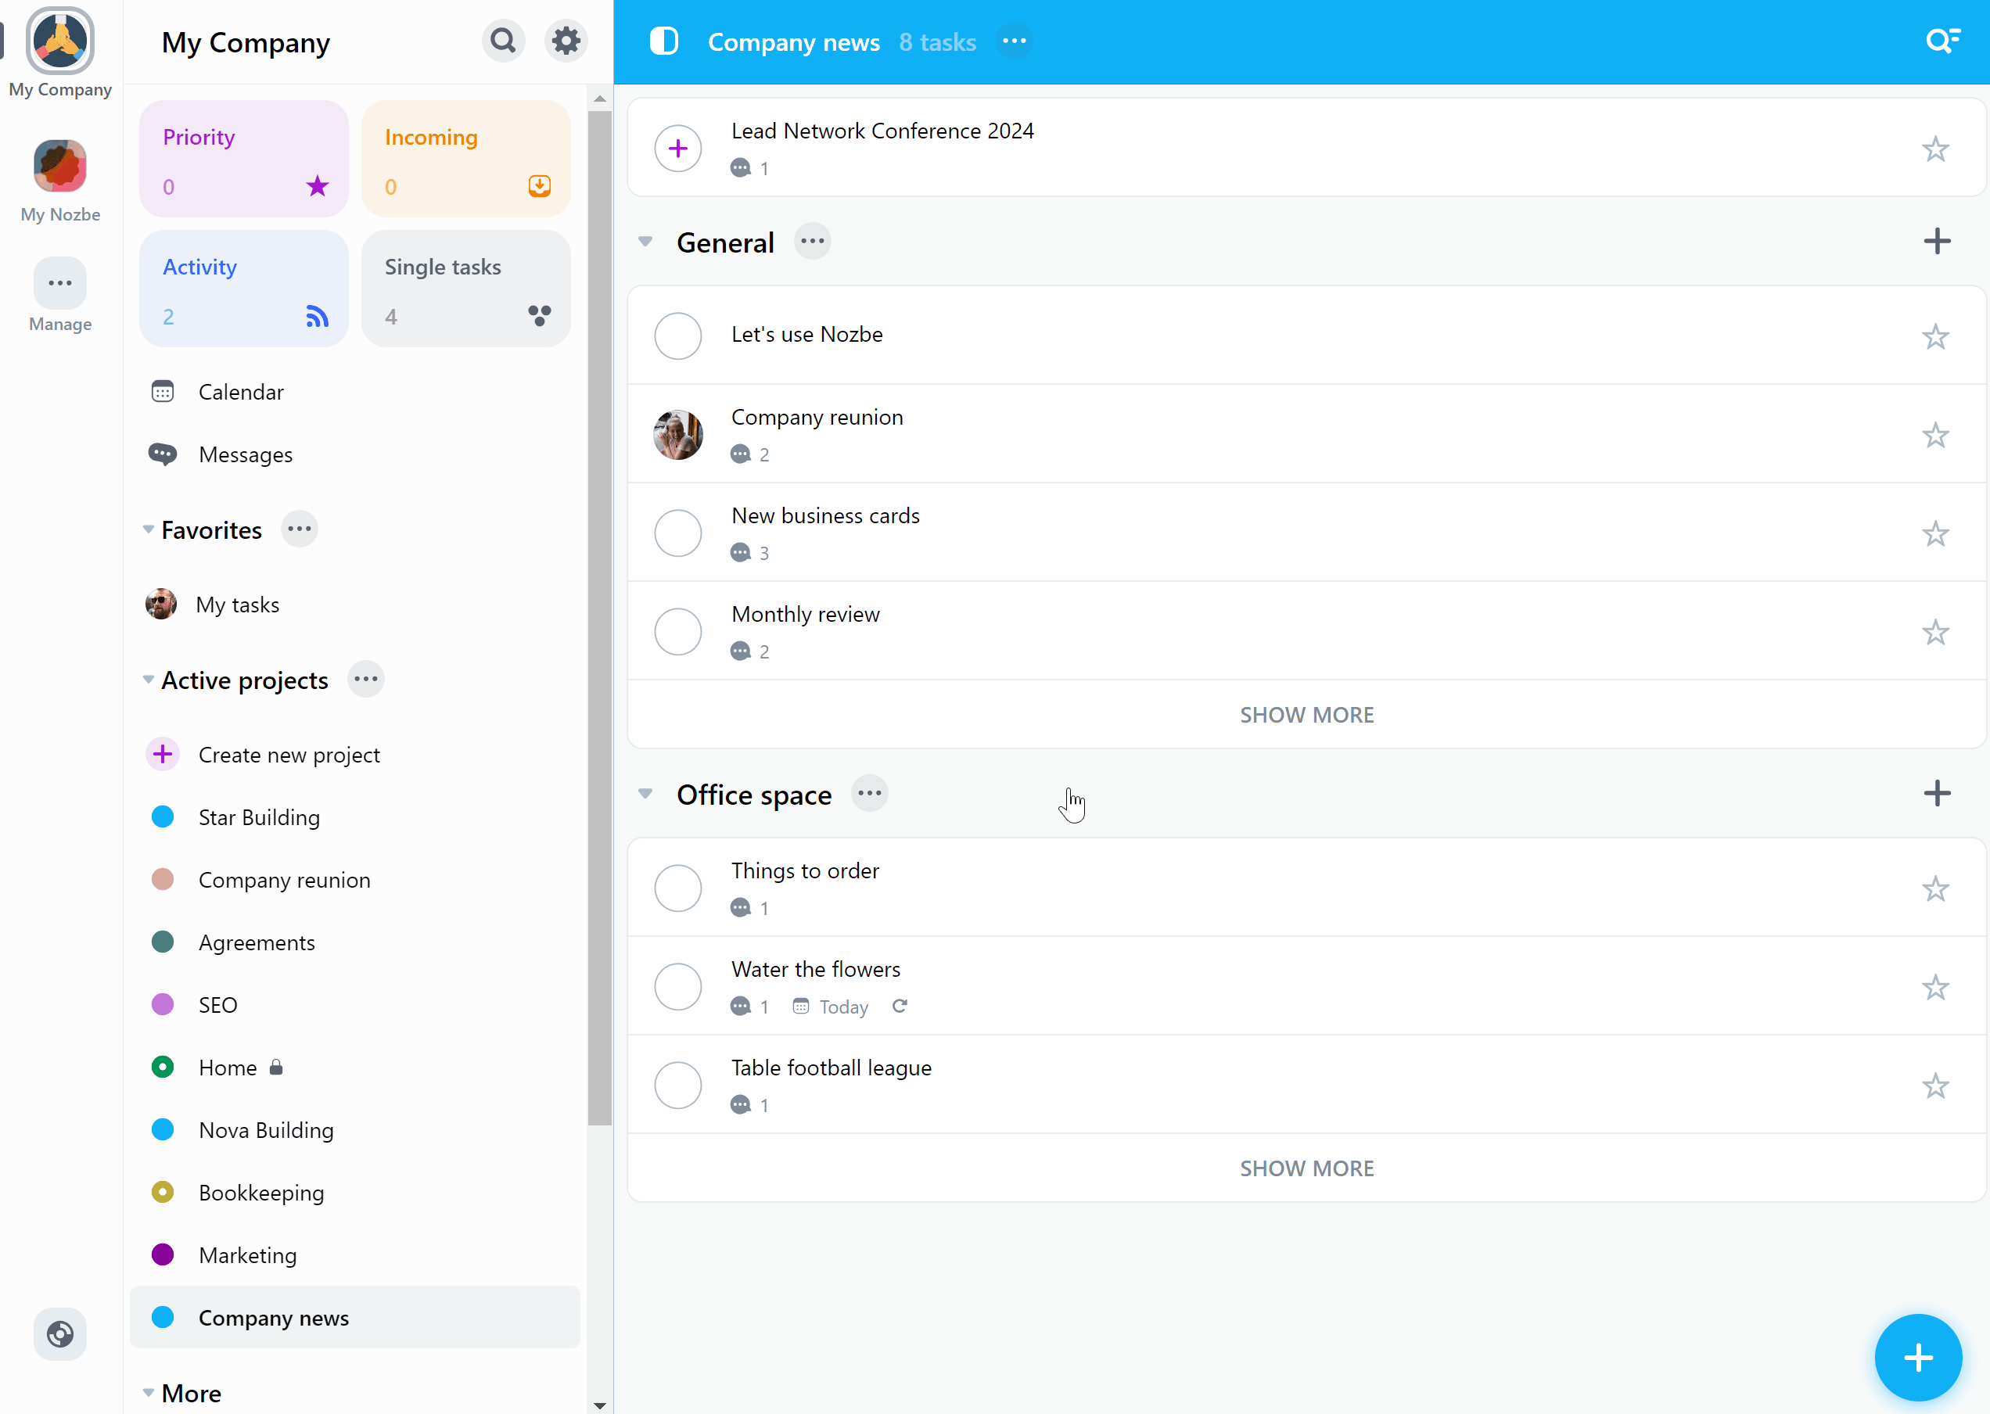The image size is (1990, 1414).
Task: Click the Manage section icon
Action: click(x=59, y=282)
